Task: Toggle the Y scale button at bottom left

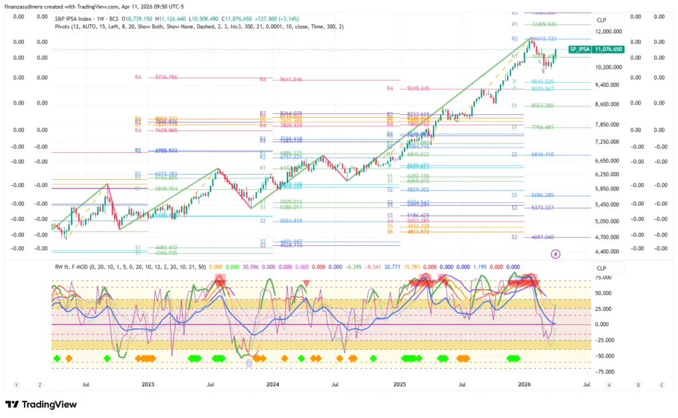Action: pyautogui.click(x=17, y=384)
